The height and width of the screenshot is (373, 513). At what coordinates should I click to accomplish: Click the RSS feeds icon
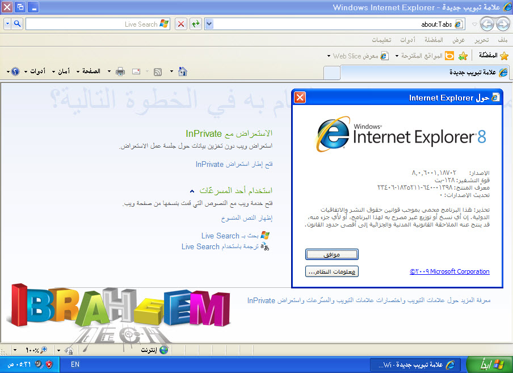click(x=158, y=72)
